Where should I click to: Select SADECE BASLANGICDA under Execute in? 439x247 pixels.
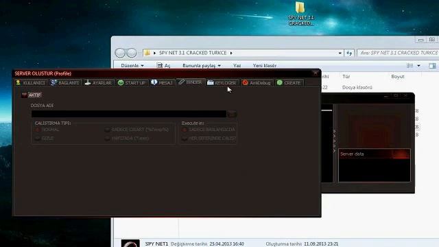click(x=185, y=130)
